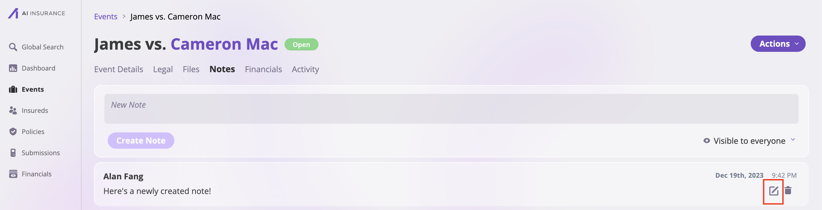This screenshot has height=210, width=822.
Task: Open the Files tab
Action: (x=191, y=69)
